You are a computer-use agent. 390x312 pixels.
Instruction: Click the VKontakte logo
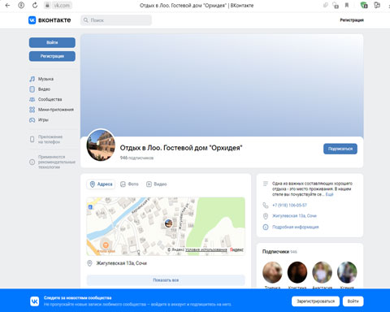tap(50, 20)
